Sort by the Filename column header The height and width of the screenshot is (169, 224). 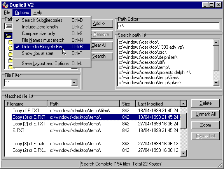(26, 104)
